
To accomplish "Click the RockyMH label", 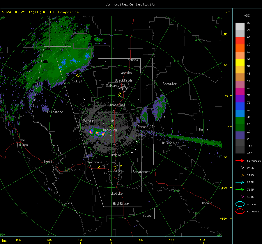I will (x=77, y=81).
